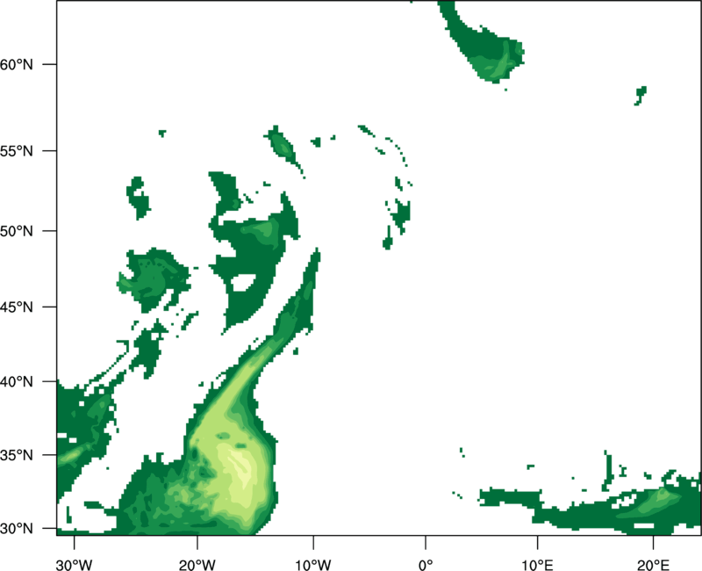Click the 35°N latitude label

tap(17, 455)
